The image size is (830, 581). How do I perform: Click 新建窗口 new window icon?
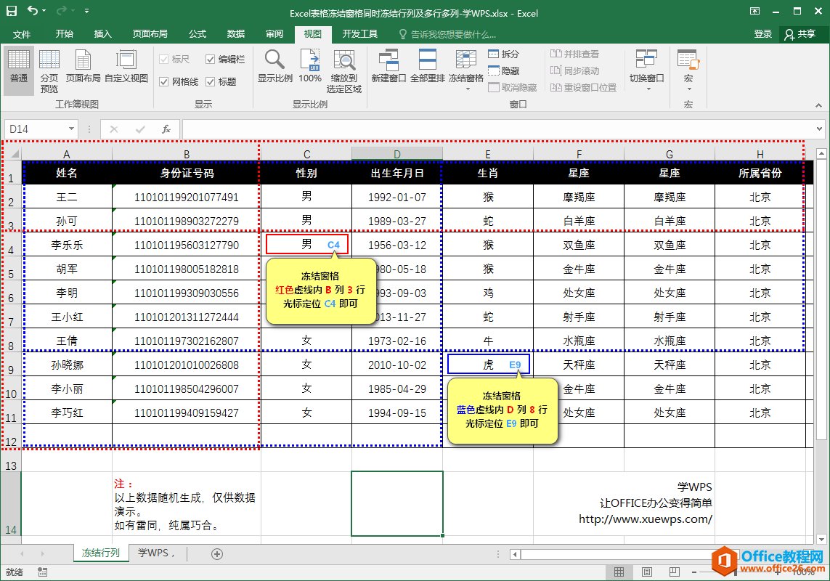(x=388, y=67)
